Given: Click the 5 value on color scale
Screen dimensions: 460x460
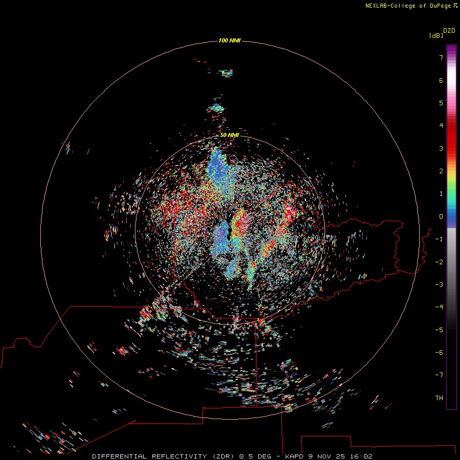Looking at the screenshot, I should tap(441, 103).
